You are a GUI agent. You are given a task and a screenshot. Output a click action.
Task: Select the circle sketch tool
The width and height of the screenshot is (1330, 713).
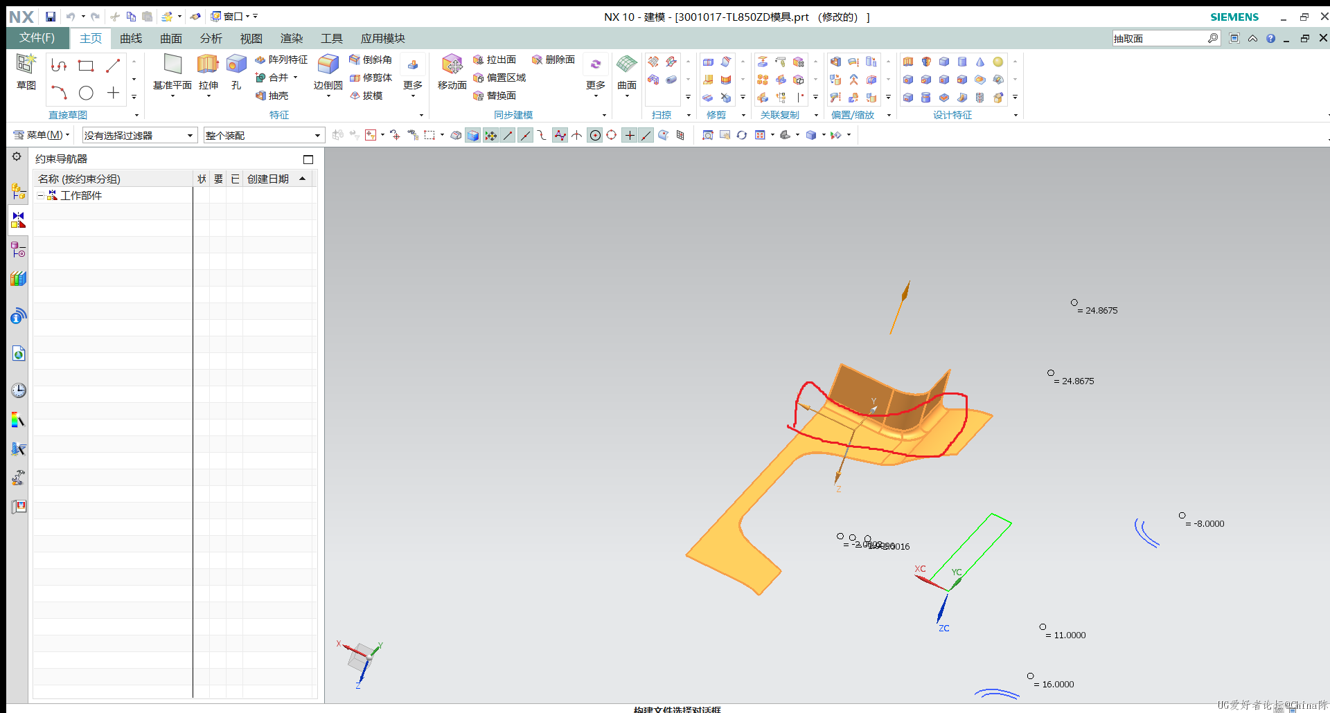(x=86, y=93)
